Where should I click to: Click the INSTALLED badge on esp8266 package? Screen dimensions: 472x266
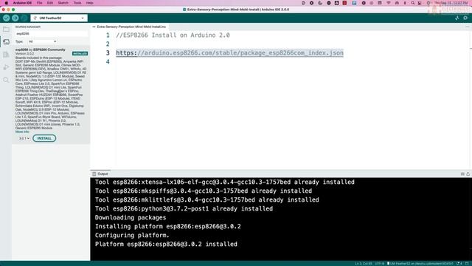[x=80, y=53]
